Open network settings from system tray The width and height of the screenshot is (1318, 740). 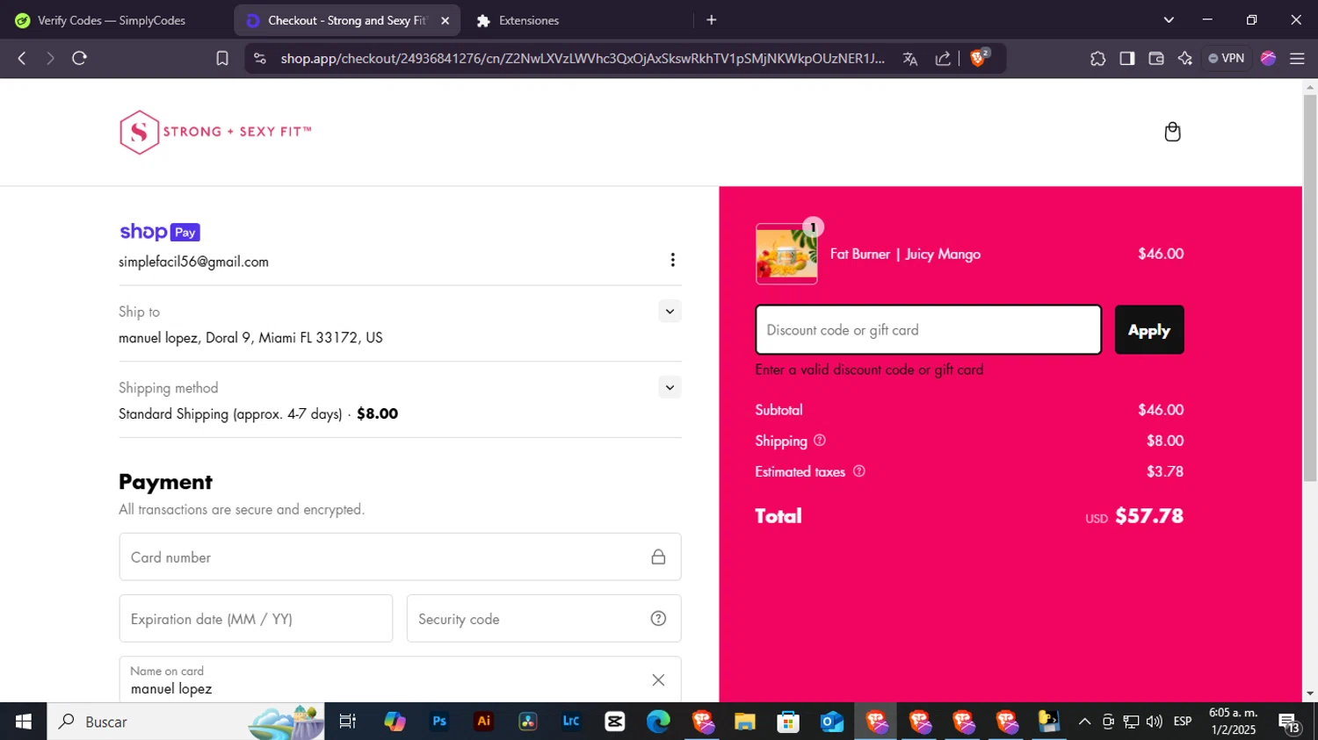[1131, 722]
